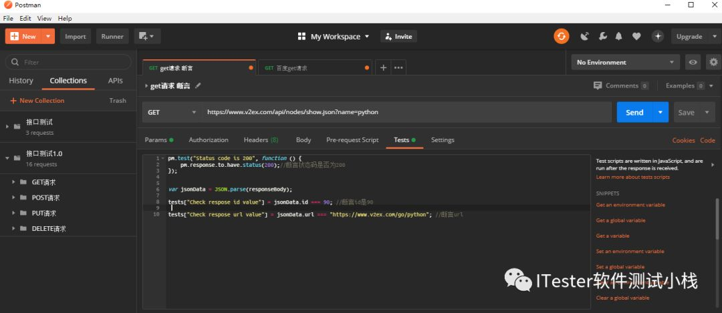Open the Send button dropdown arrow
The width and height of the screenshot is (722, 313).
click(660, 112)
